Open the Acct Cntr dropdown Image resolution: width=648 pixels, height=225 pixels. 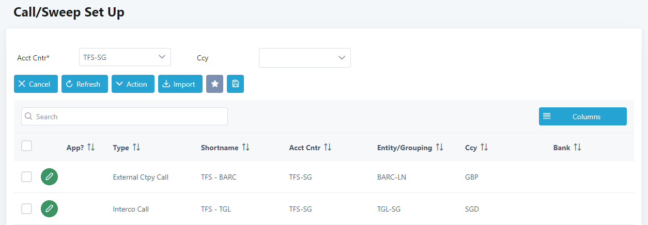(125, 57)
